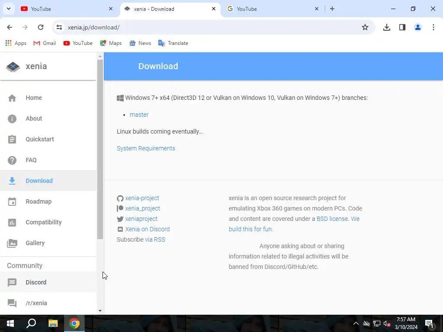Open network tray icon
Screen dimensions: 443x332
pyautogui.click(x=377, y=323)
